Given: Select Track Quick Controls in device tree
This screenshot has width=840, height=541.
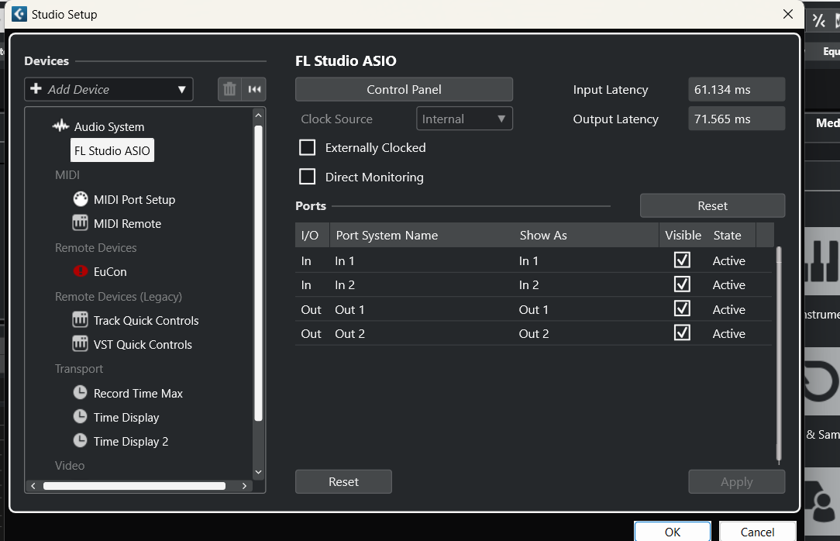Looking at the screenshot, I should coord(146,321).
